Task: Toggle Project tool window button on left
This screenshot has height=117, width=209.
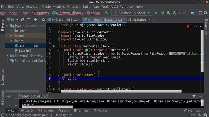Action: click(3, 25)
